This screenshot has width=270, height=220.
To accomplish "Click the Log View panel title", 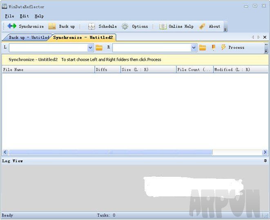I will (12, 161).
